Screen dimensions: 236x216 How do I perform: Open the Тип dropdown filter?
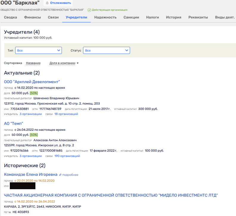click(38, 51)
